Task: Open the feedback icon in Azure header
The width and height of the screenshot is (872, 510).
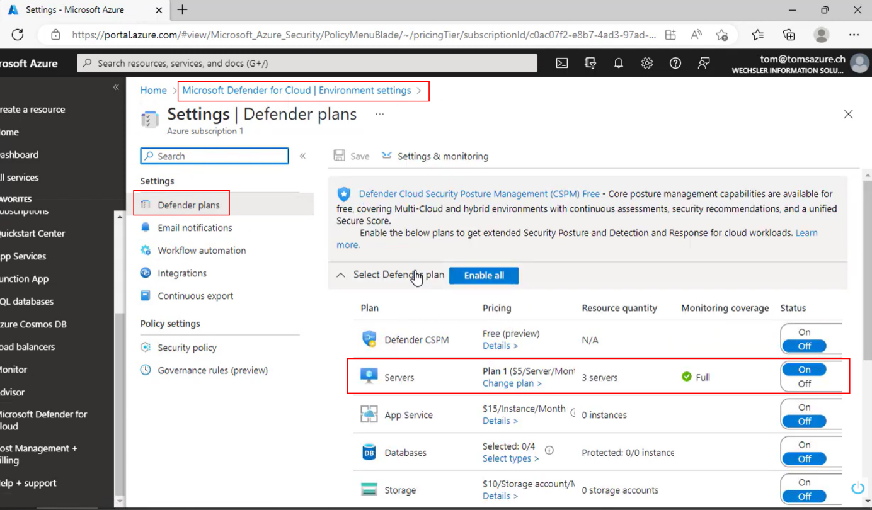Action: click(704, 63)
